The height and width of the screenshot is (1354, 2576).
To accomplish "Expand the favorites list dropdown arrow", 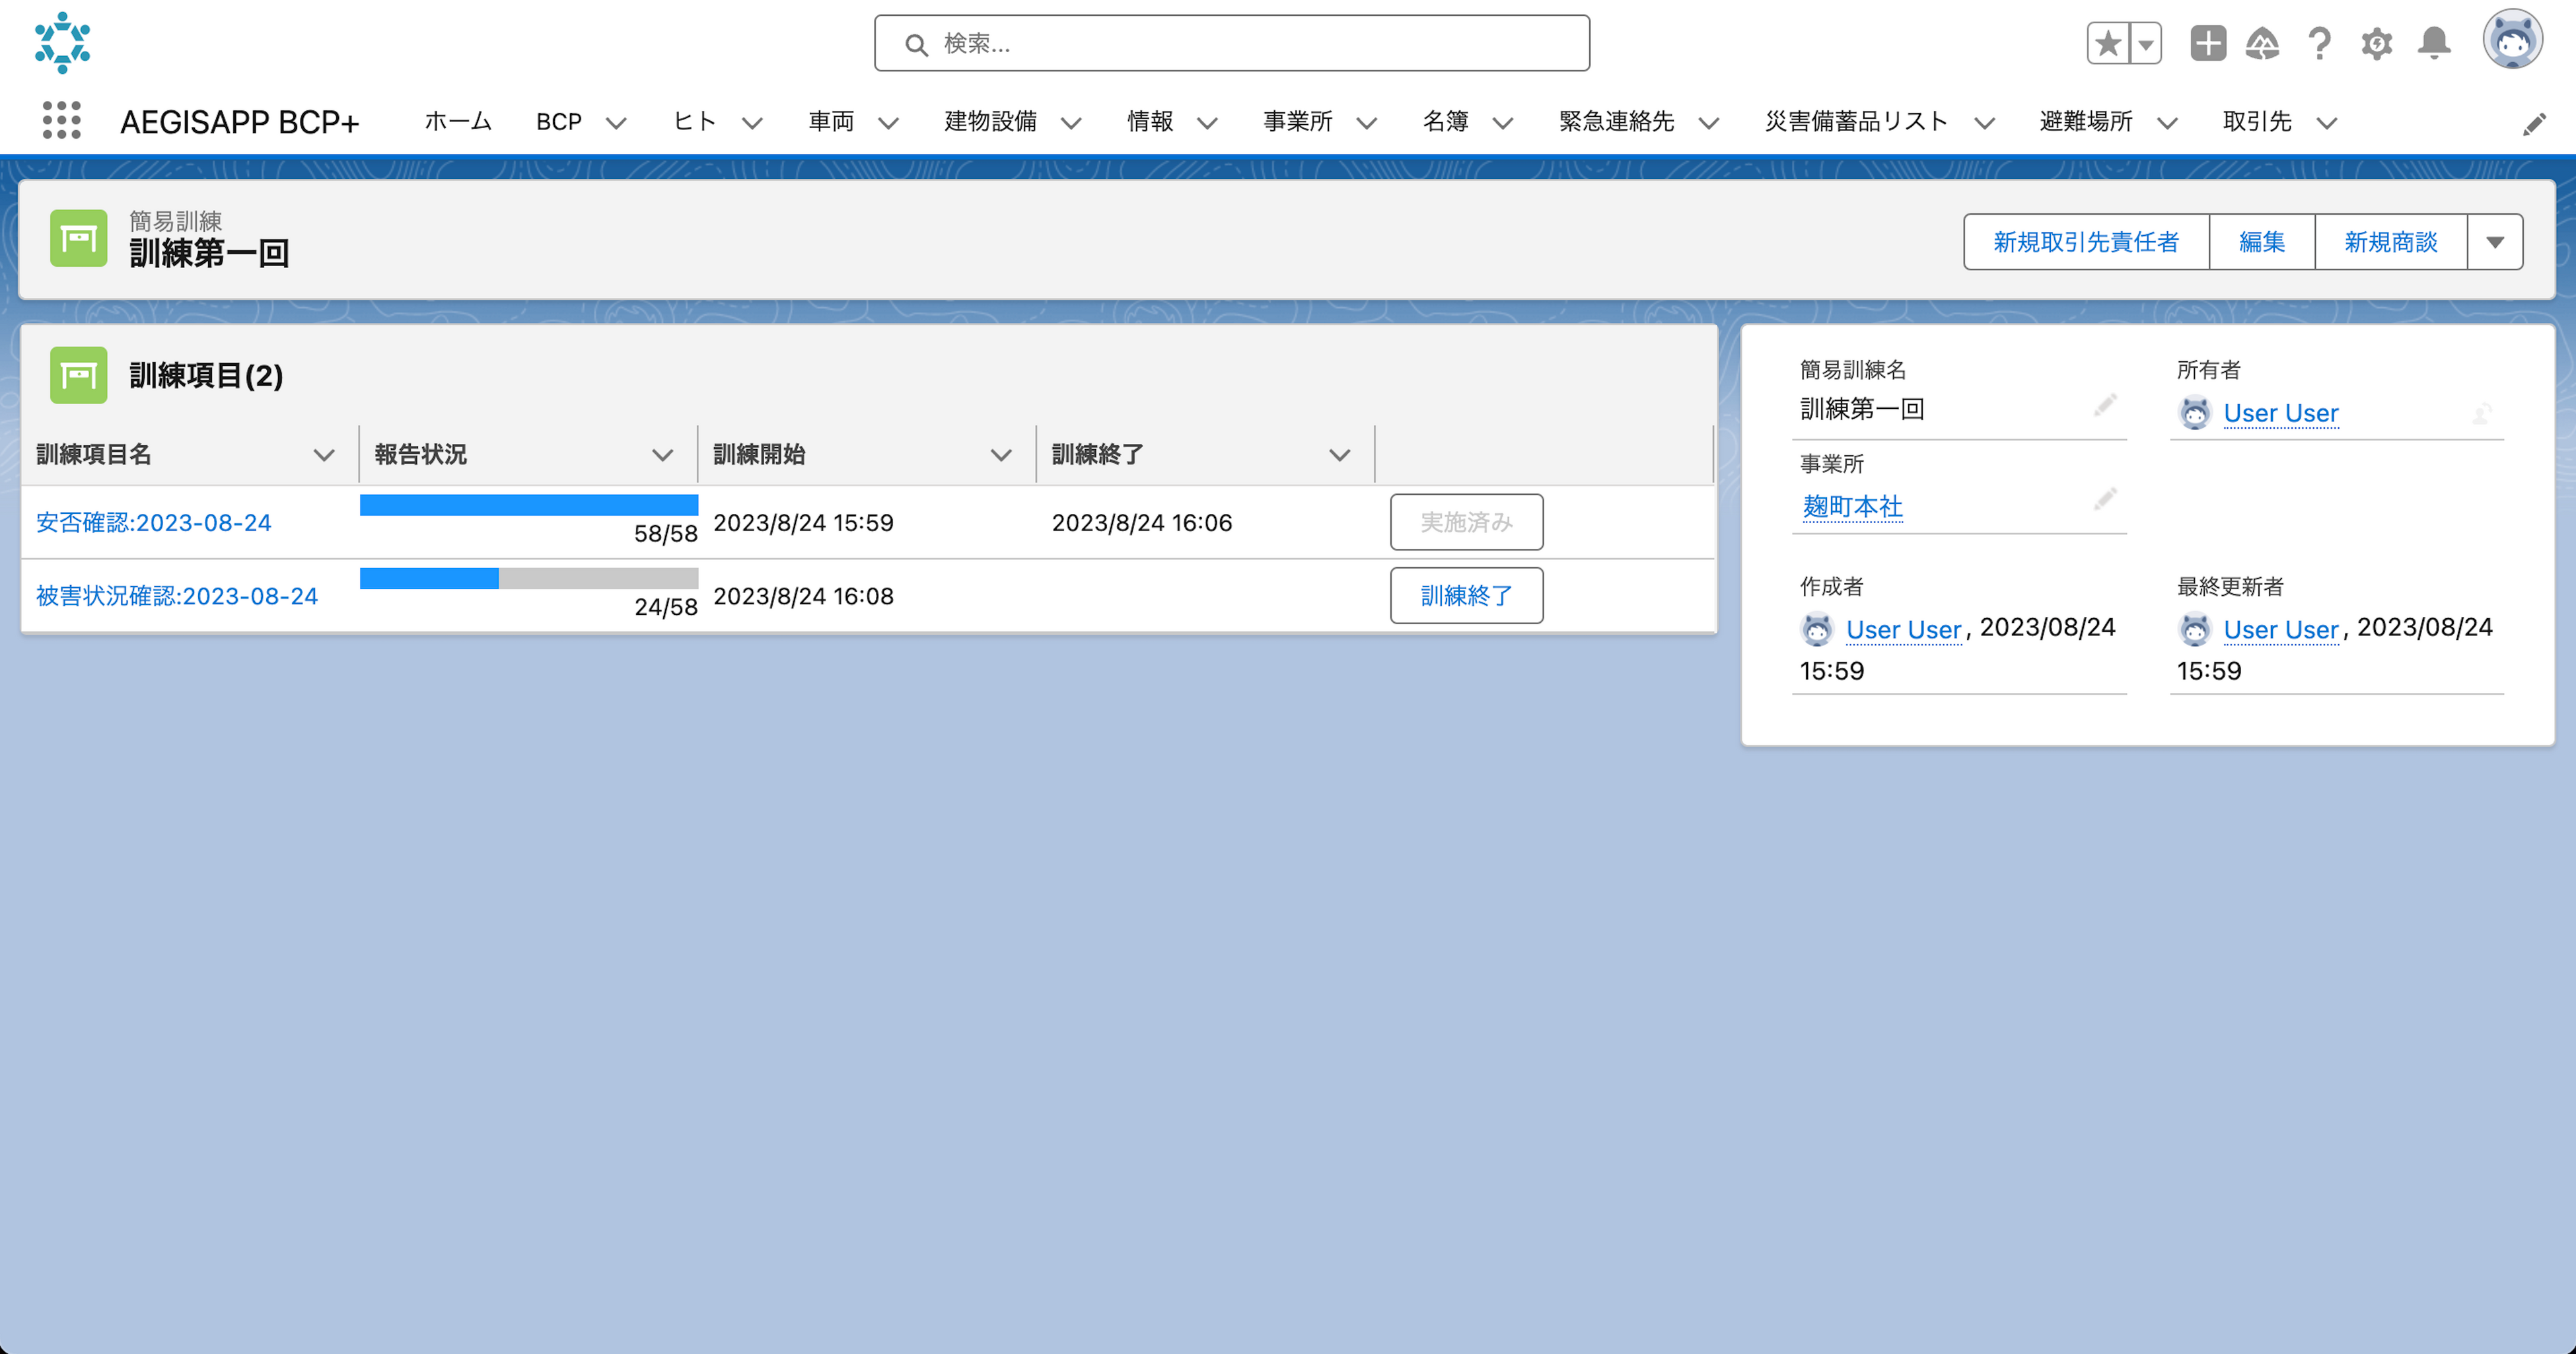I will click(2146, 43).
